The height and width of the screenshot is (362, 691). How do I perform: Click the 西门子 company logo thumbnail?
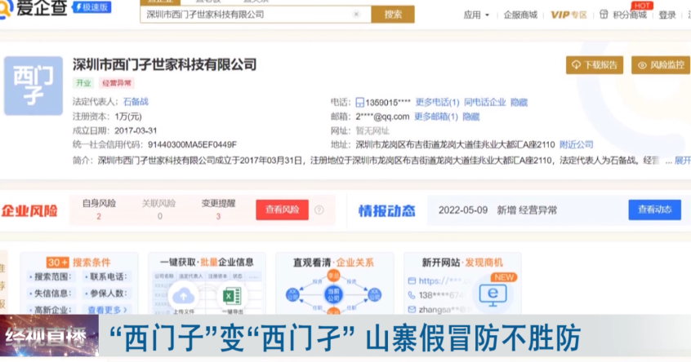33,86
